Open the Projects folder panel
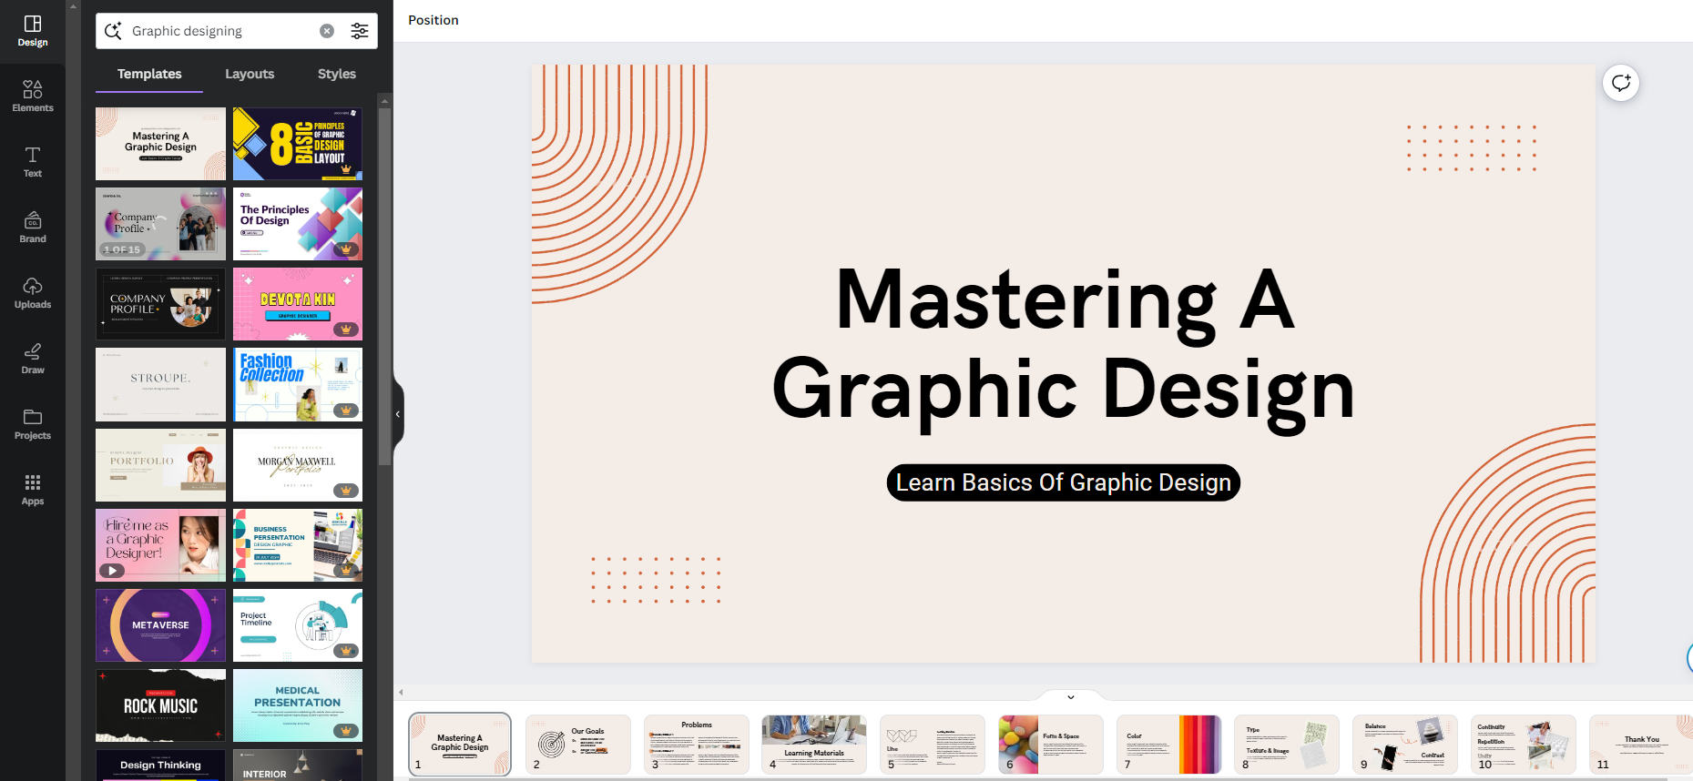This screenshot has width=1693, height=781. point(33,424)
